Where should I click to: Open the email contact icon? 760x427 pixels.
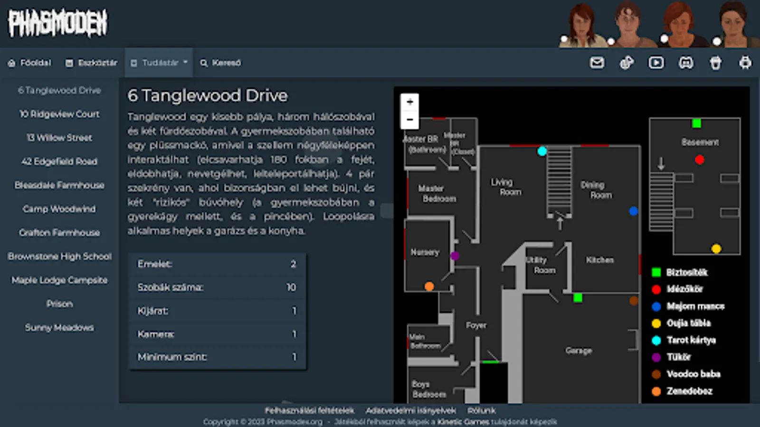(597, 63)
